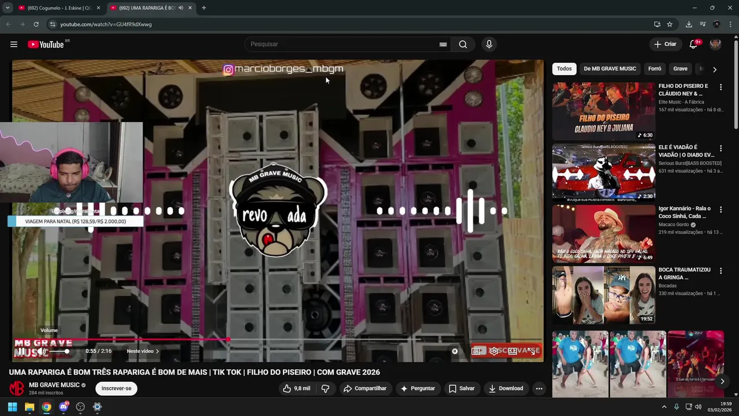739x416 pixels.
Task: Toggle subtitles/closed captions in the player
Action: 476,351
